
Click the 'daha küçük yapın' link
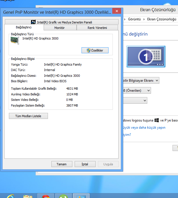pyautogui.click(x=144, y=128)
